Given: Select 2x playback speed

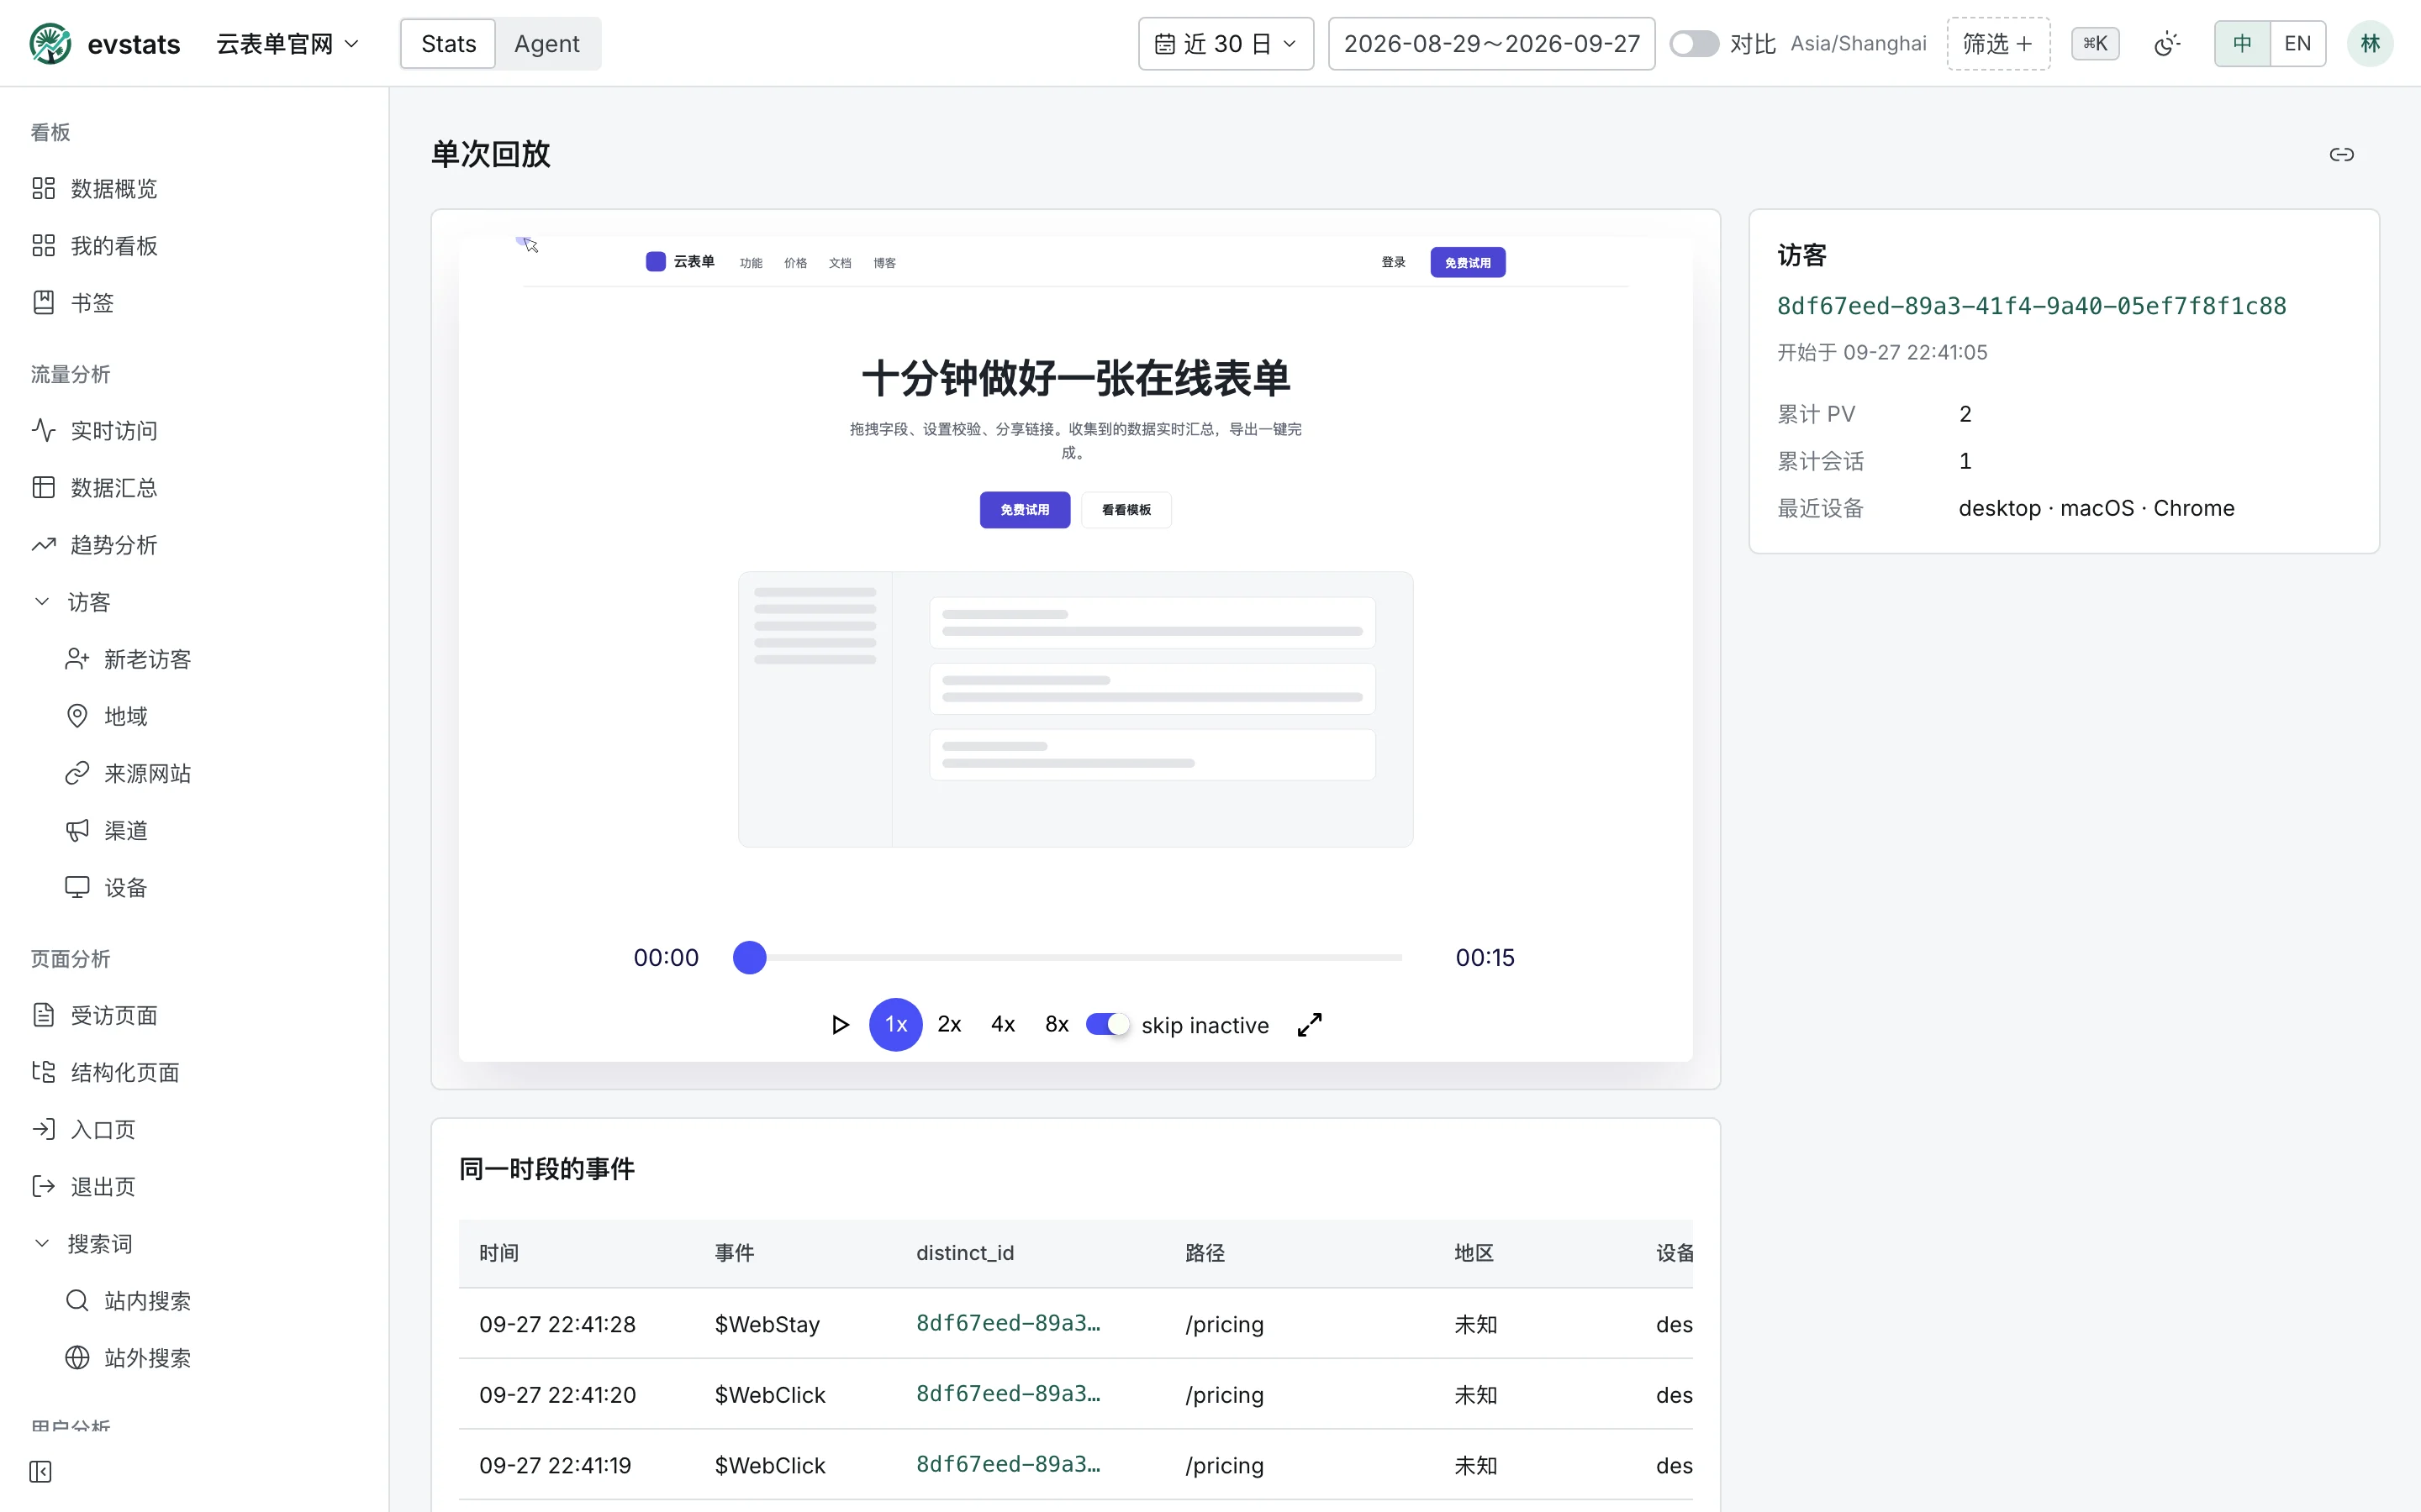Looking at the screenshot, I should tap(949, 1025).
